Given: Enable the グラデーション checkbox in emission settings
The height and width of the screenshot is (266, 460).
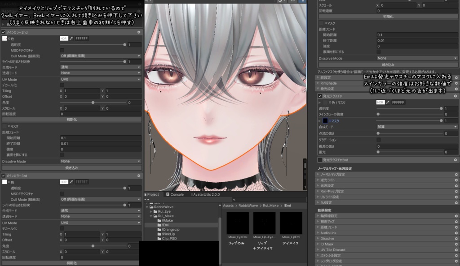Looking at the screenshot, I should point(378,139).
